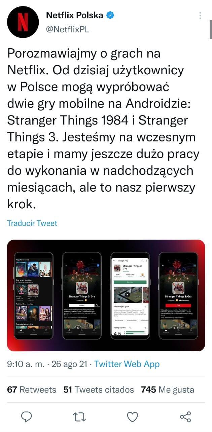Like the tweet with the heart icon
212x432 pixels.
(133, 416)
